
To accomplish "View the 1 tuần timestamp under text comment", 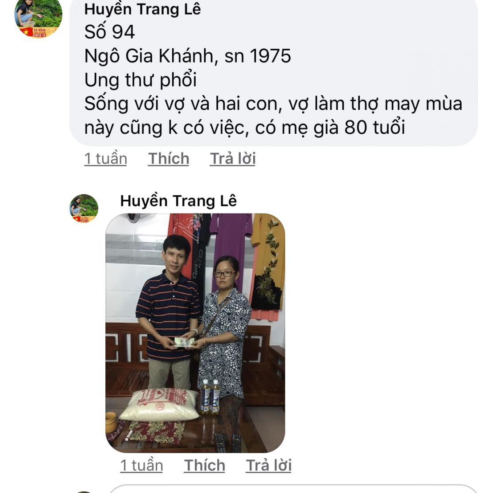I will point(105,159).
